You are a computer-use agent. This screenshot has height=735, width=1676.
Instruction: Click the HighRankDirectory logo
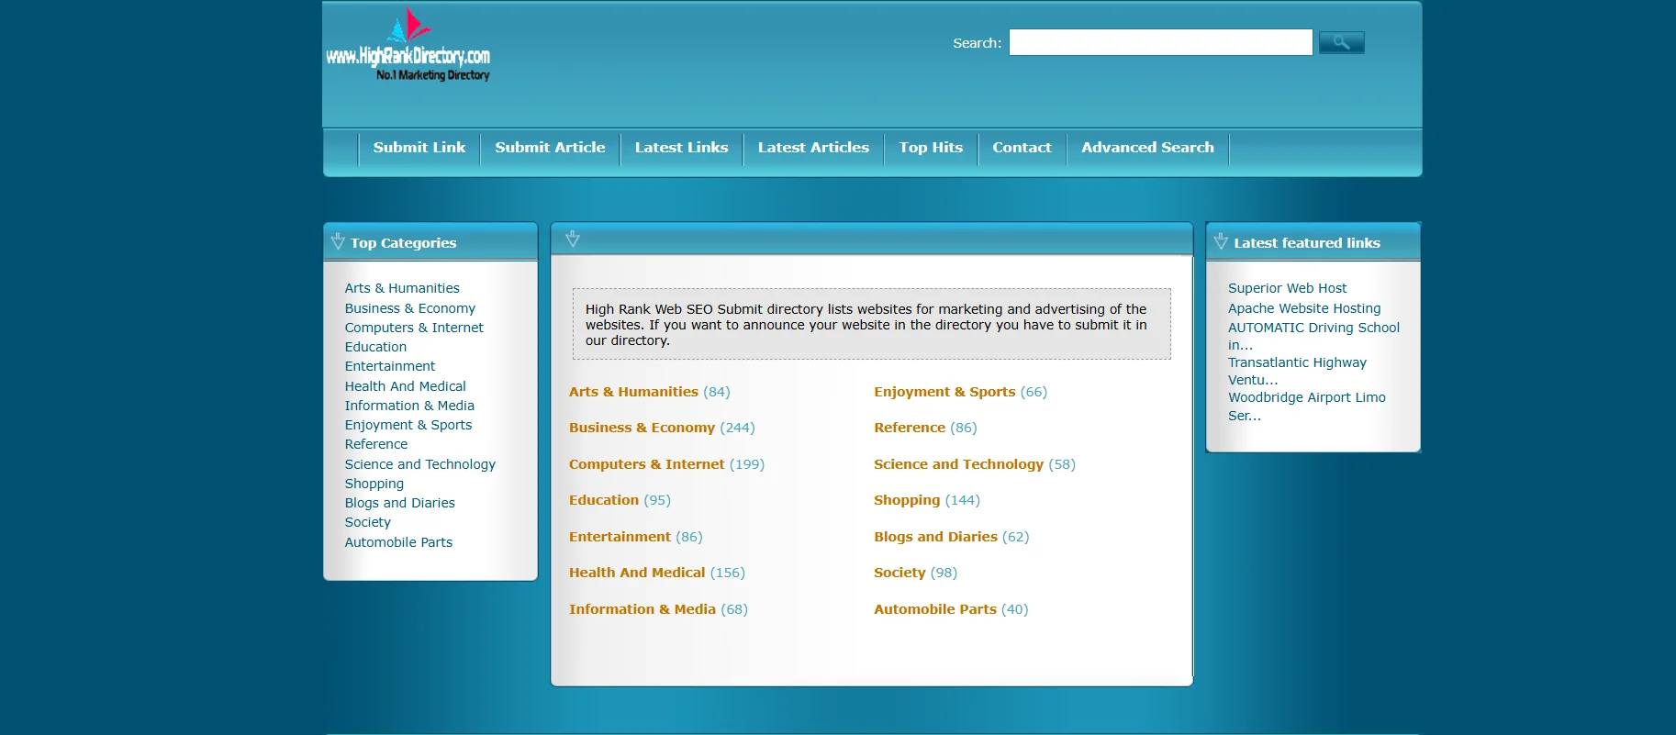coord(408,45)
